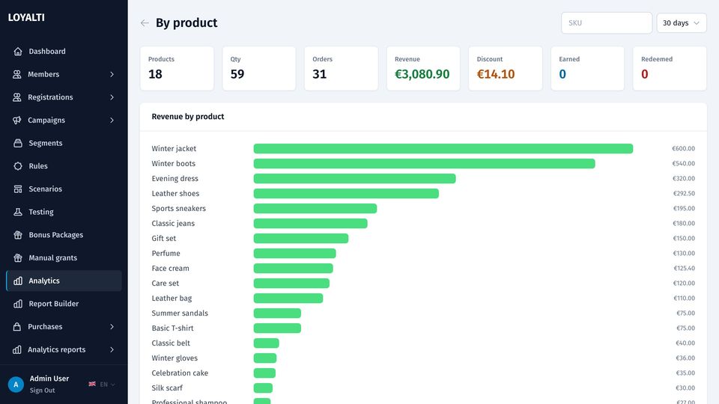Focus the SKU search field
Viewport: 719px width, 404px height.
(x=606, y=23)
